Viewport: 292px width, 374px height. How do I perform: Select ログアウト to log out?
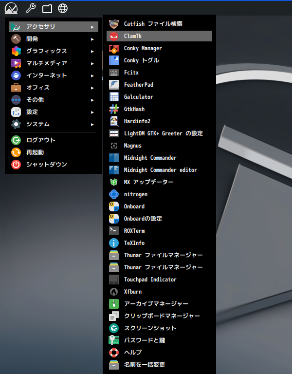coord(54,140)
